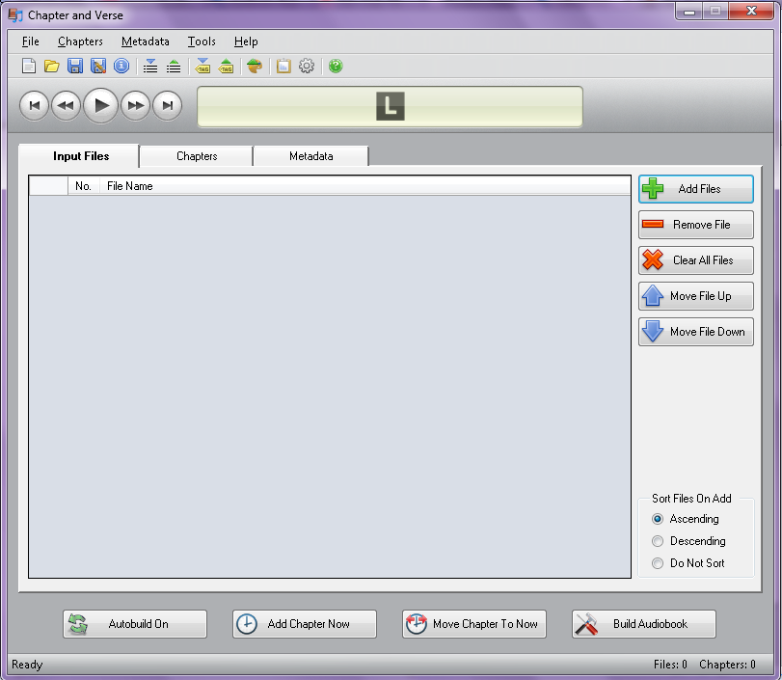Open the Chapters menu
The width and height of the screenshot is (782, 680).
80,41
